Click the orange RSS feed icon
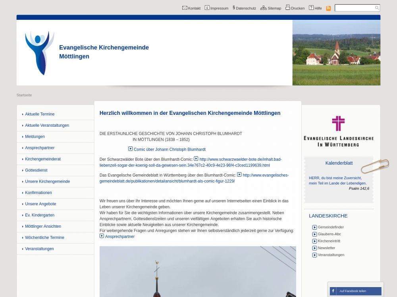 click(328, 8)
